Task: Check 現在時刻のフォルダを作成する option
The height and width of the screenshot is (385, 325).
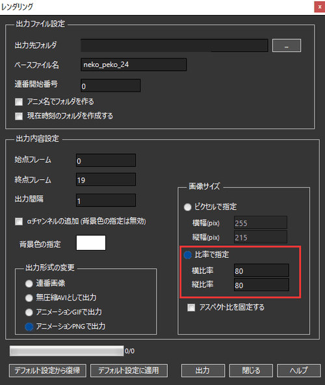Action: click(19, 116)
